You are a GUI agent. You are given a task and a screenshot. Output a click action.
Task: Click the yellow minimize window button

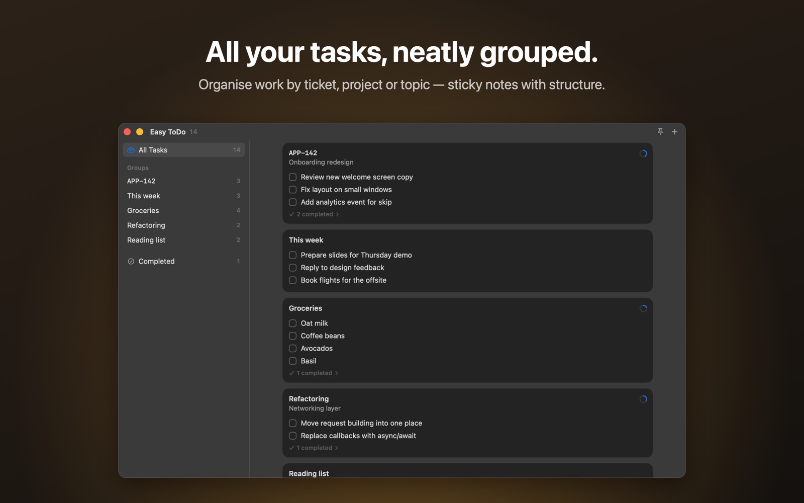140,132
